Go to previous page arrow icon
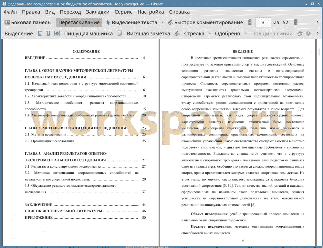 [x=250, y=22]
